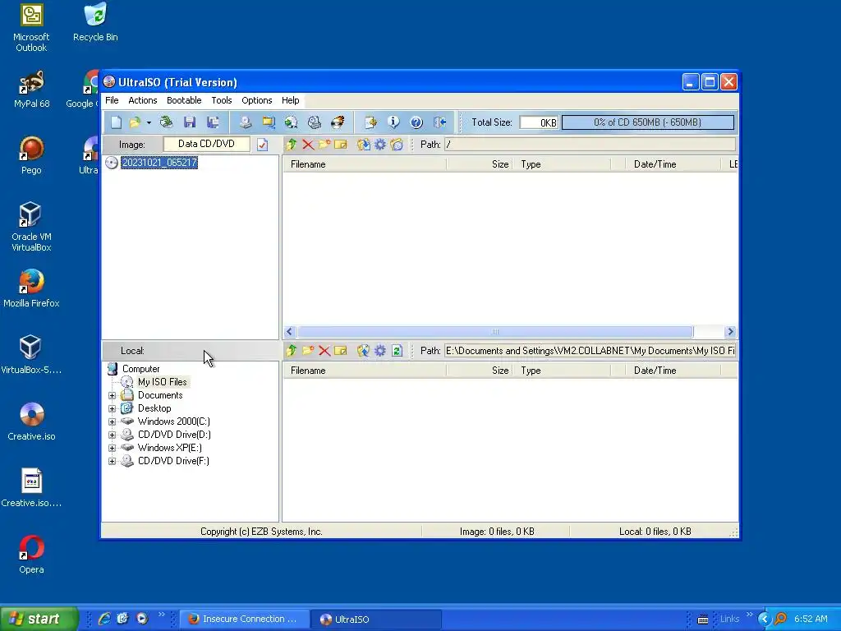Click the Add Files icon in main toolbar

[370, 122]
